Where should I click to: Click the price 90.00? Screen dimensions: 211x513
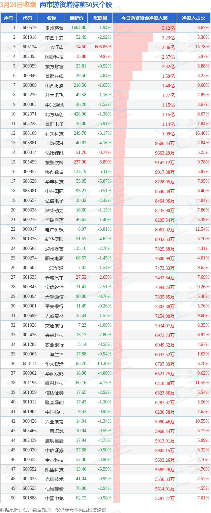pos(81,297)
